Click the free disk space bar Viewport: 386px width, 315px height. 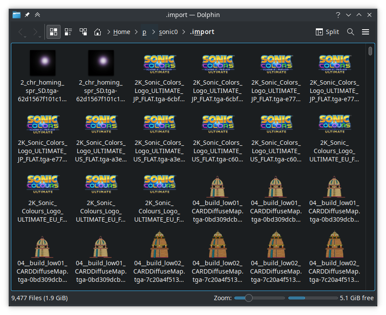pos(313,298)
